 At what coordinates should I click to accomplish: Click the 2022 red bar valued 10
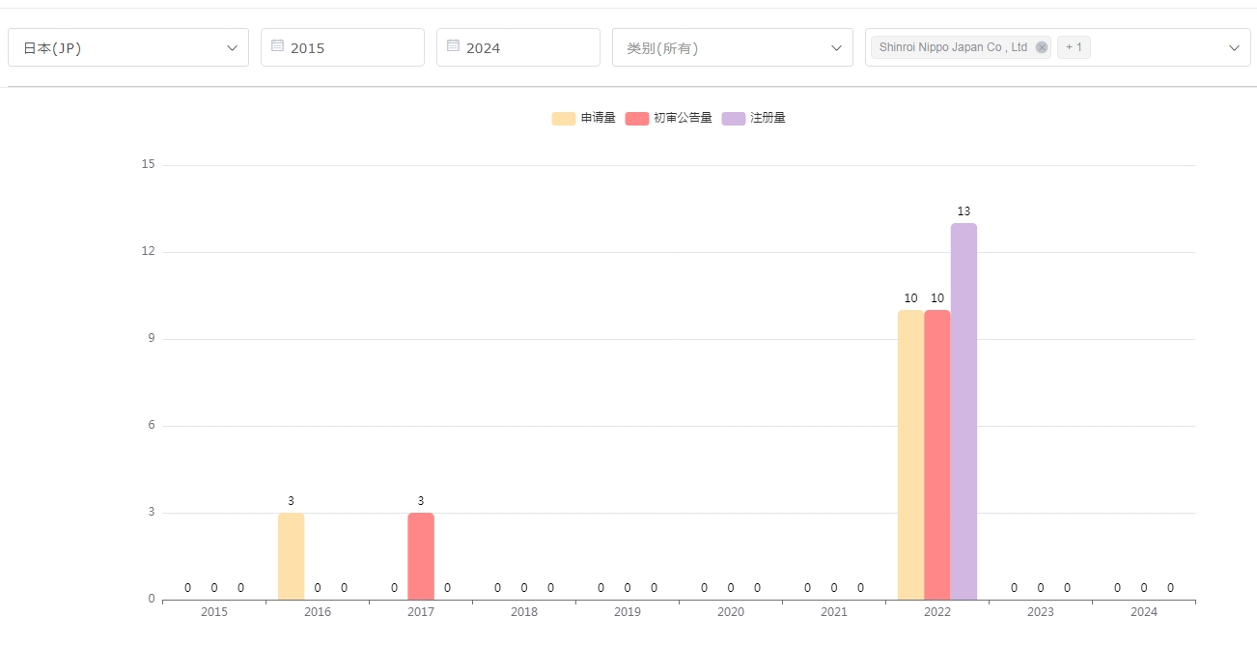[x=936, y=454]
